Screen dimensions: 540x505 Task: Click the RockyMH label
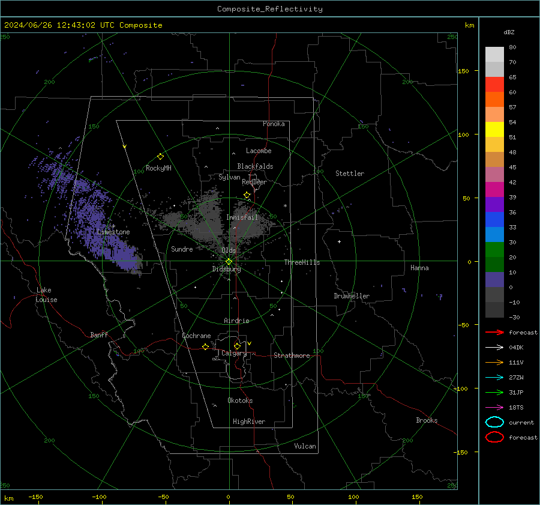(158, 168)
